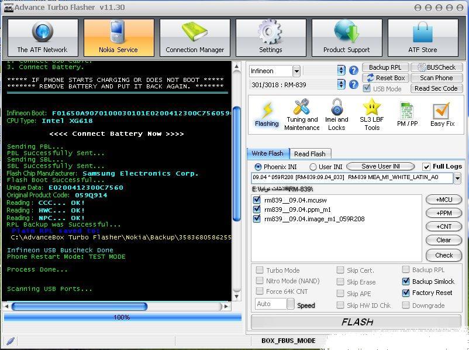
Task: Enable Turbo Mode checkbox
Action: point(260,270)
